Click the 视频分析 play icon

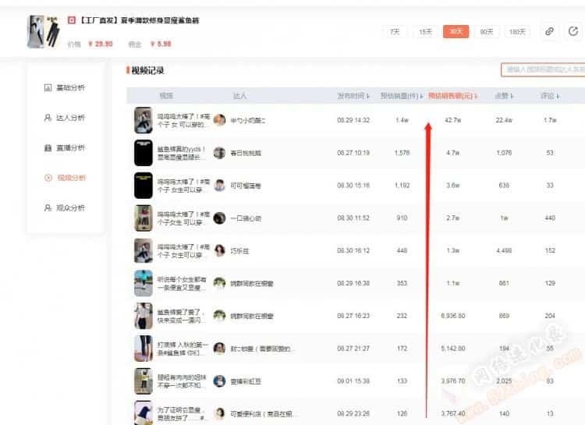coord(48,178)
